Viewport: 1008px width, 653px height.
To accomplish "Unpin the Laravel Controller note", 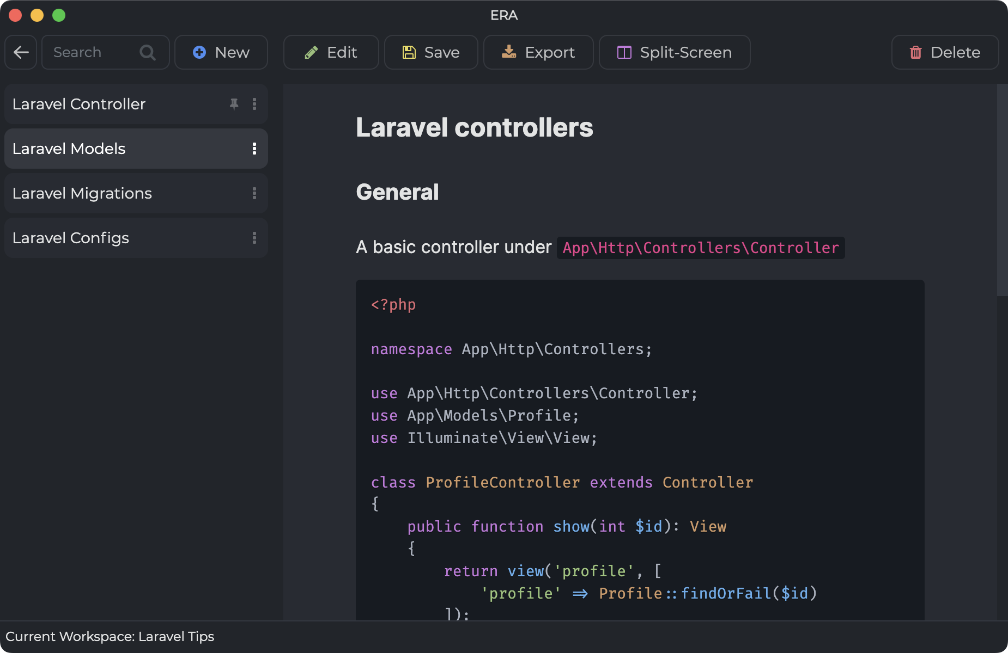I will (x=234, y=104).
